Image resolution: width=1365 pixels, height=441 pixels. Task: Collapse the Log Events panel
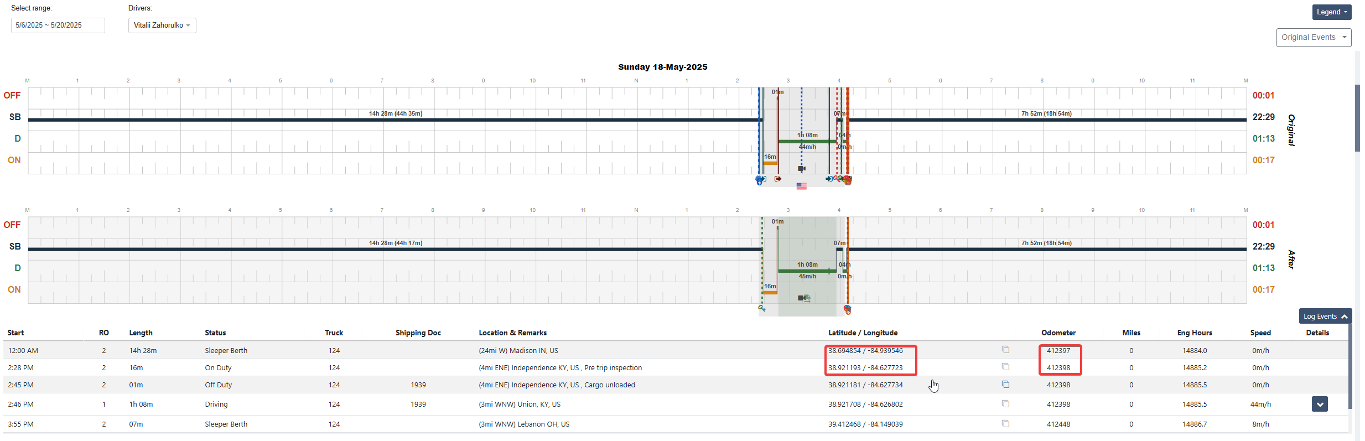(x=1325, y=316)
